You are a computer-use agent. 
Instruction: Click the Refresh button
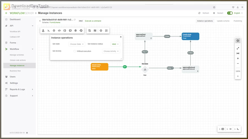pyautogui.click(x=204, y=13)
